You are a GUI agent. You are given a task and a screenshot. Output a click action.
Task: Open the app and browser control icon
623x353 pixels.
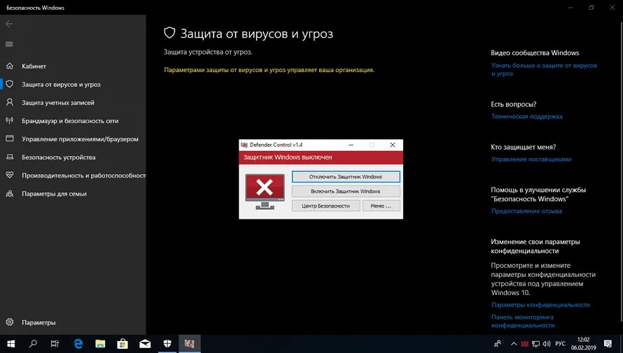point(10,139)
